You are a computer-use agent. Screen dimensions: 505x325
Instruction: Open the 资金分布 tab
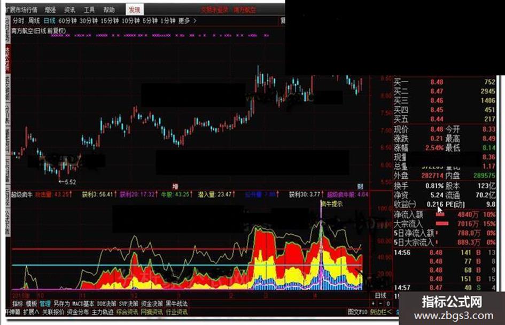(x=77, y=312)
